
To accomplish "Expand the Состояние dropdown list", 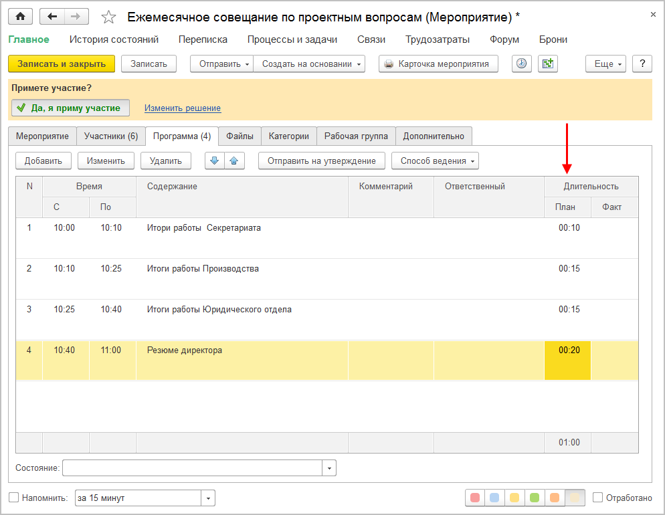I will (329, 468).
